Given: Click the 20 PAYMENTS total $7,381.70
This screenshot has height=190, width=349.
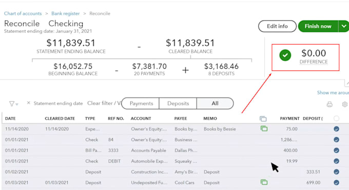Looking at the screenshot, I should pyautogui.click(x=149, y=66).
